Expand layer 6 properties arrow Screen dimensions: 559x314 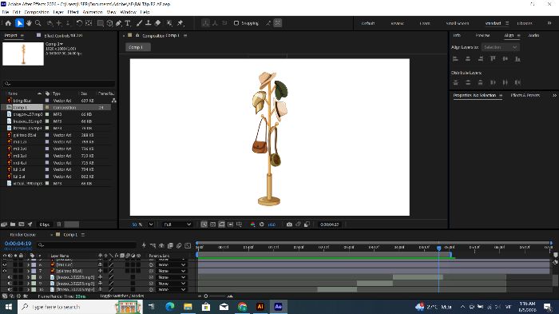(29, 264)
